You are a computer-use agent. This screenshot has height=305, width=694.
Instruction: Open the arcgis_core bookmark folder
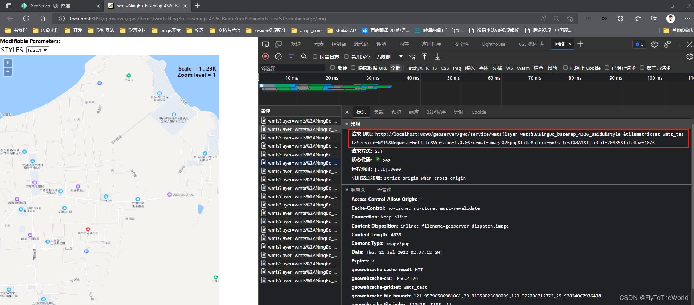[306, 31]
